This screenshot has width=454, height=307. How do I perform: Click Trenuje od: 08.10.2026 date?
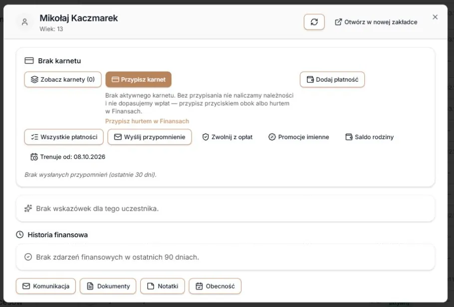[x=68, y=157]
